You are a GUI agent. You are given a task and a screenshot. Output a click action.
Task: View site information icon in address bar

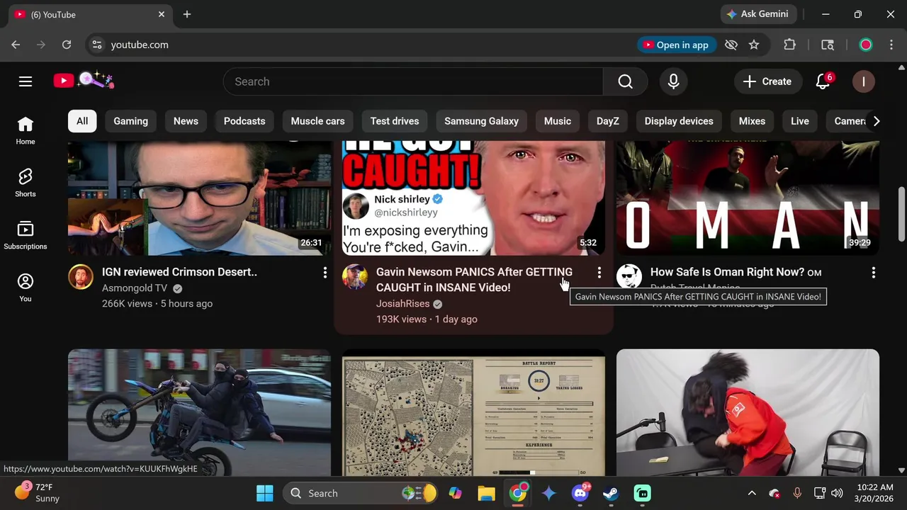pyautogui.click(x=97, y=45)
